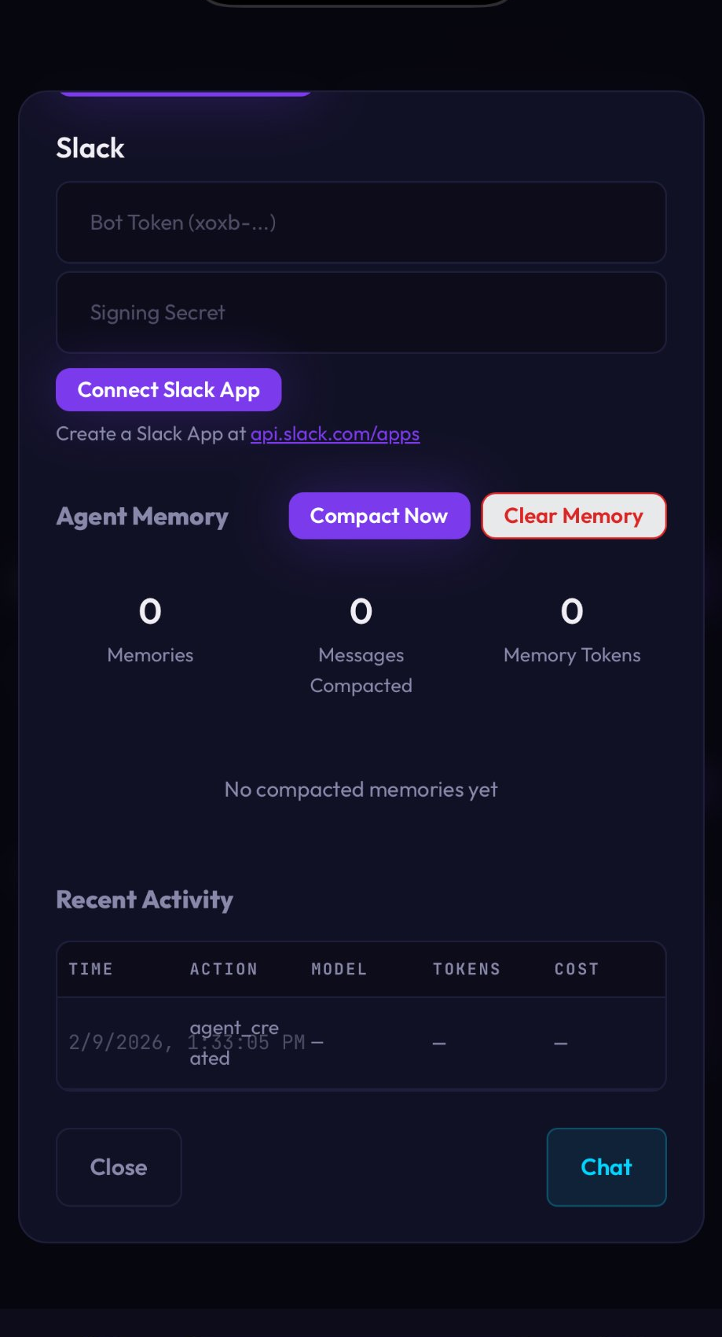722x1337 pixels.
Task: Trigger memory compaction via Compact Now
Action: click(379, 515)
